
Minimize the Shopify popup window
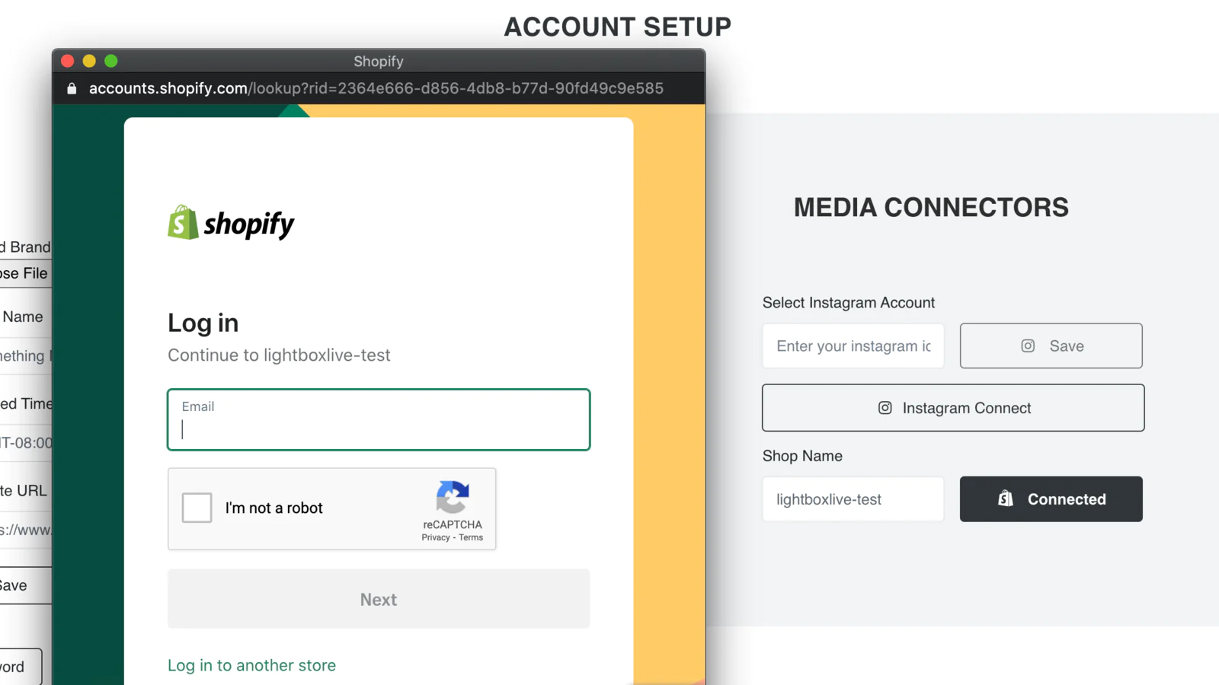click(89, 61)
